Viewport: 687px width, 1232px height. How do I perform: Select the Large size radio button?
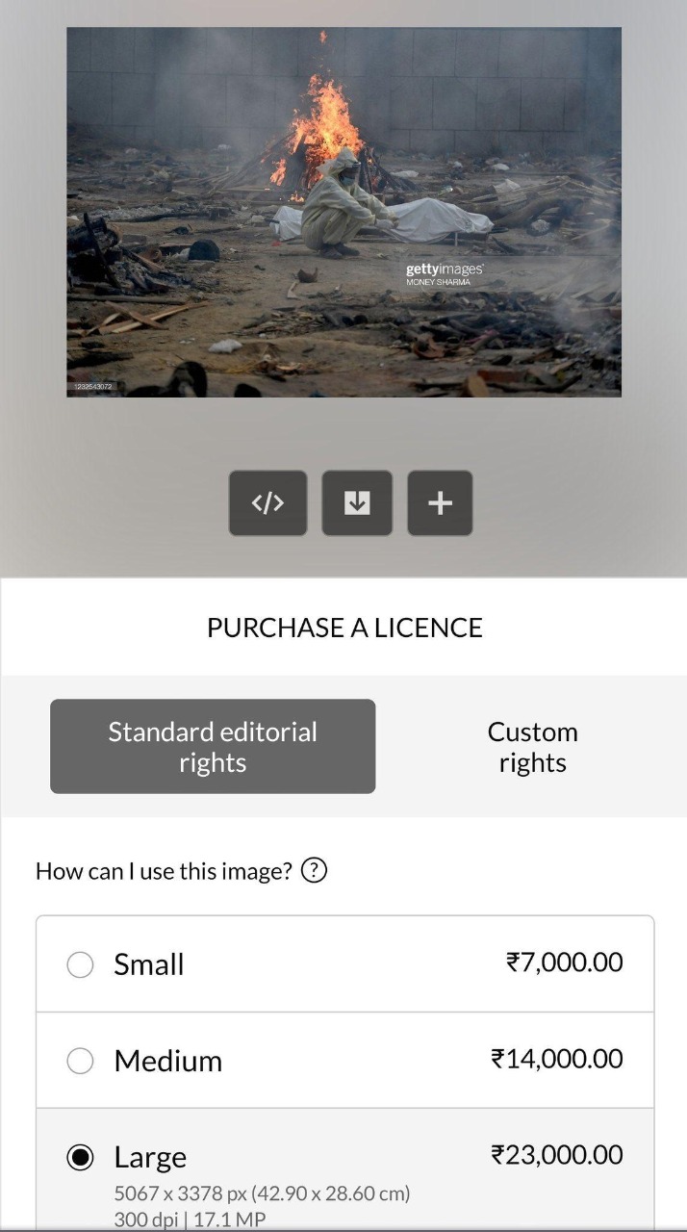click(x=80, y=1157)
